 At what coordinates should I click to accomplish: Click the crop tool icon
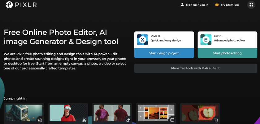216,120
